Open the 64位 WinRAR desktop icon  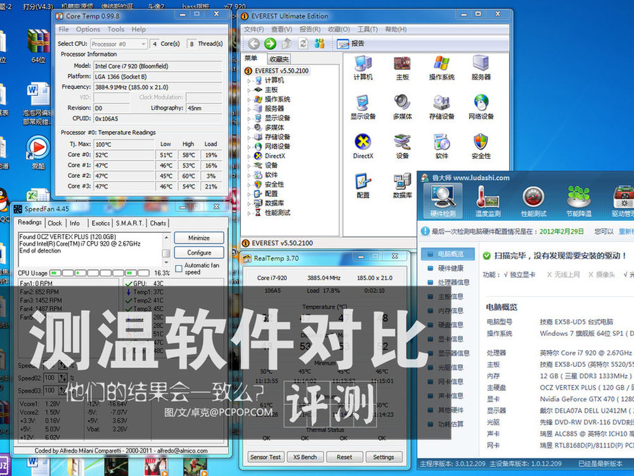tap(39, 46)
